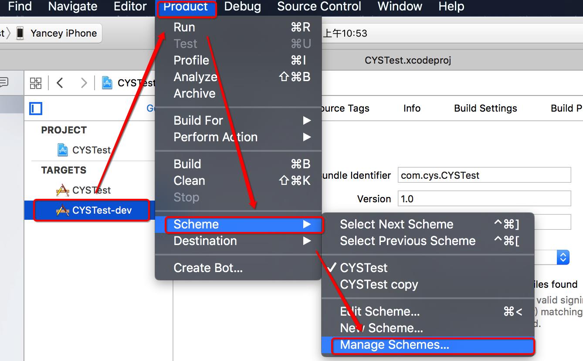Screen dimensions: 583x361
Task: Choose New Scheme menu item
Action: (x=428, y=328)
